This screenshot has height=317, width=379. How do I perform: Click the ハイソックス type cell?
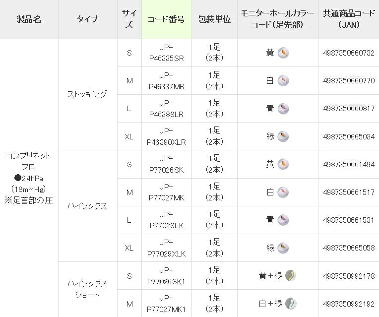tap(87, 206)
